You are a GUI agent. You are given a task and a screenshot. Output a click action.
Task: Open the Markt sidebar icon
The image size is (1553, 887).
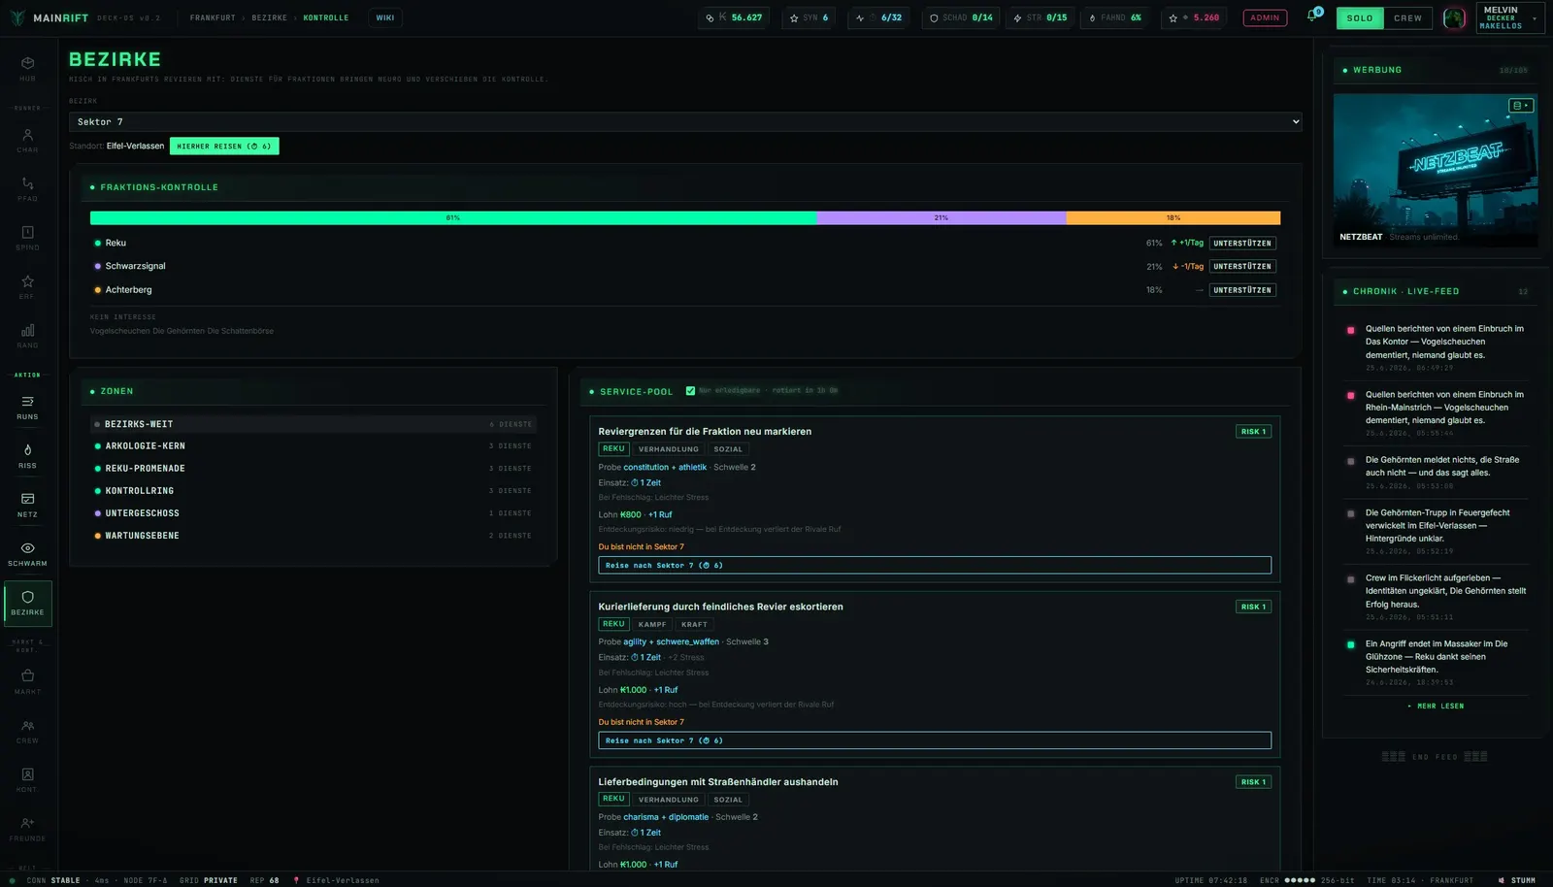point(27,681)
